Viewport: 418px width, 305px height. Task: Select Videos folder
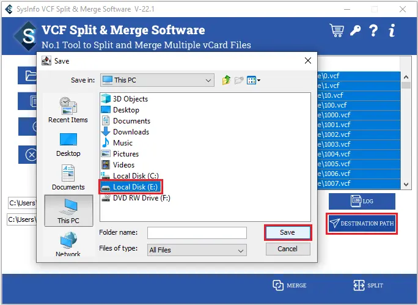tap(118, 165)
